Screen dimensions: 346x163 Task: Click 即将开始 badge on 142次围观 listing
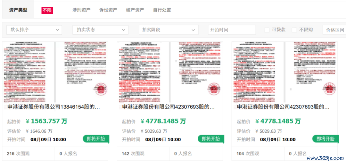pos(211,139)
